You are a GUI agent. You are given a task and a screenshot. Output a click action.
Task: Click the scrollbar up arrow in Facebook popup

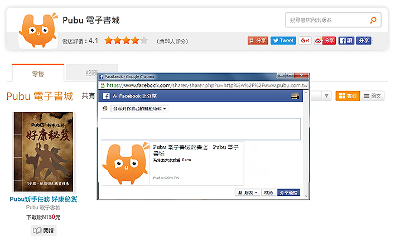click(x=306, y=93)
